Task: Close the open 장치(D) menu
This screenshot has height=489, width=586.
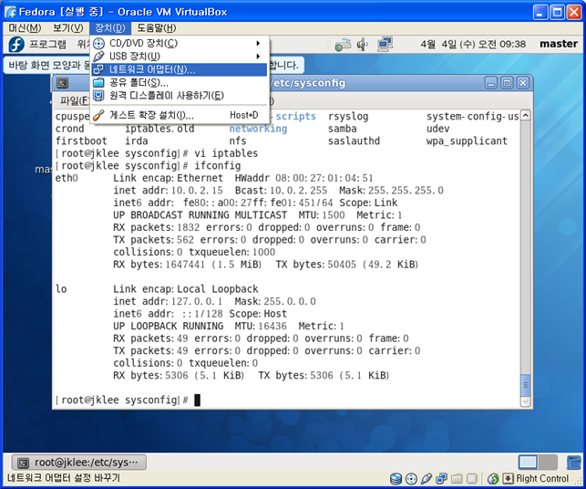Action: pos(110,27)
